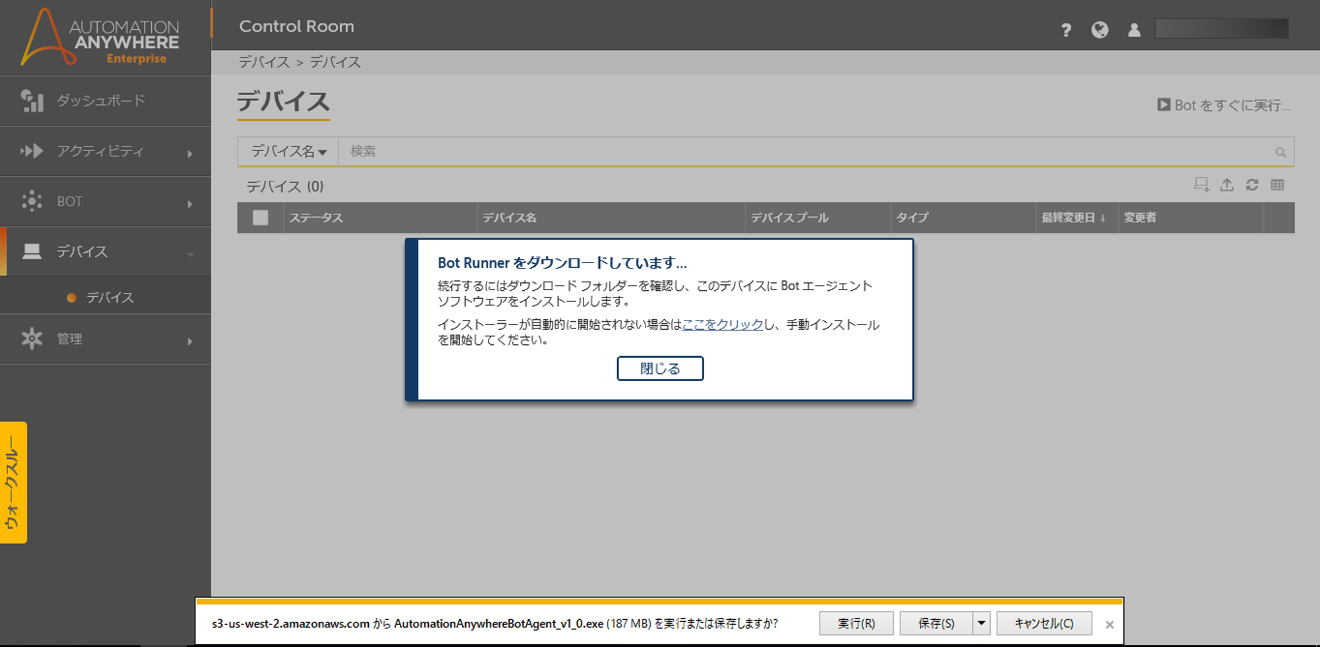
Task: Open アクティビティ menu item
Action: (100, 151)
